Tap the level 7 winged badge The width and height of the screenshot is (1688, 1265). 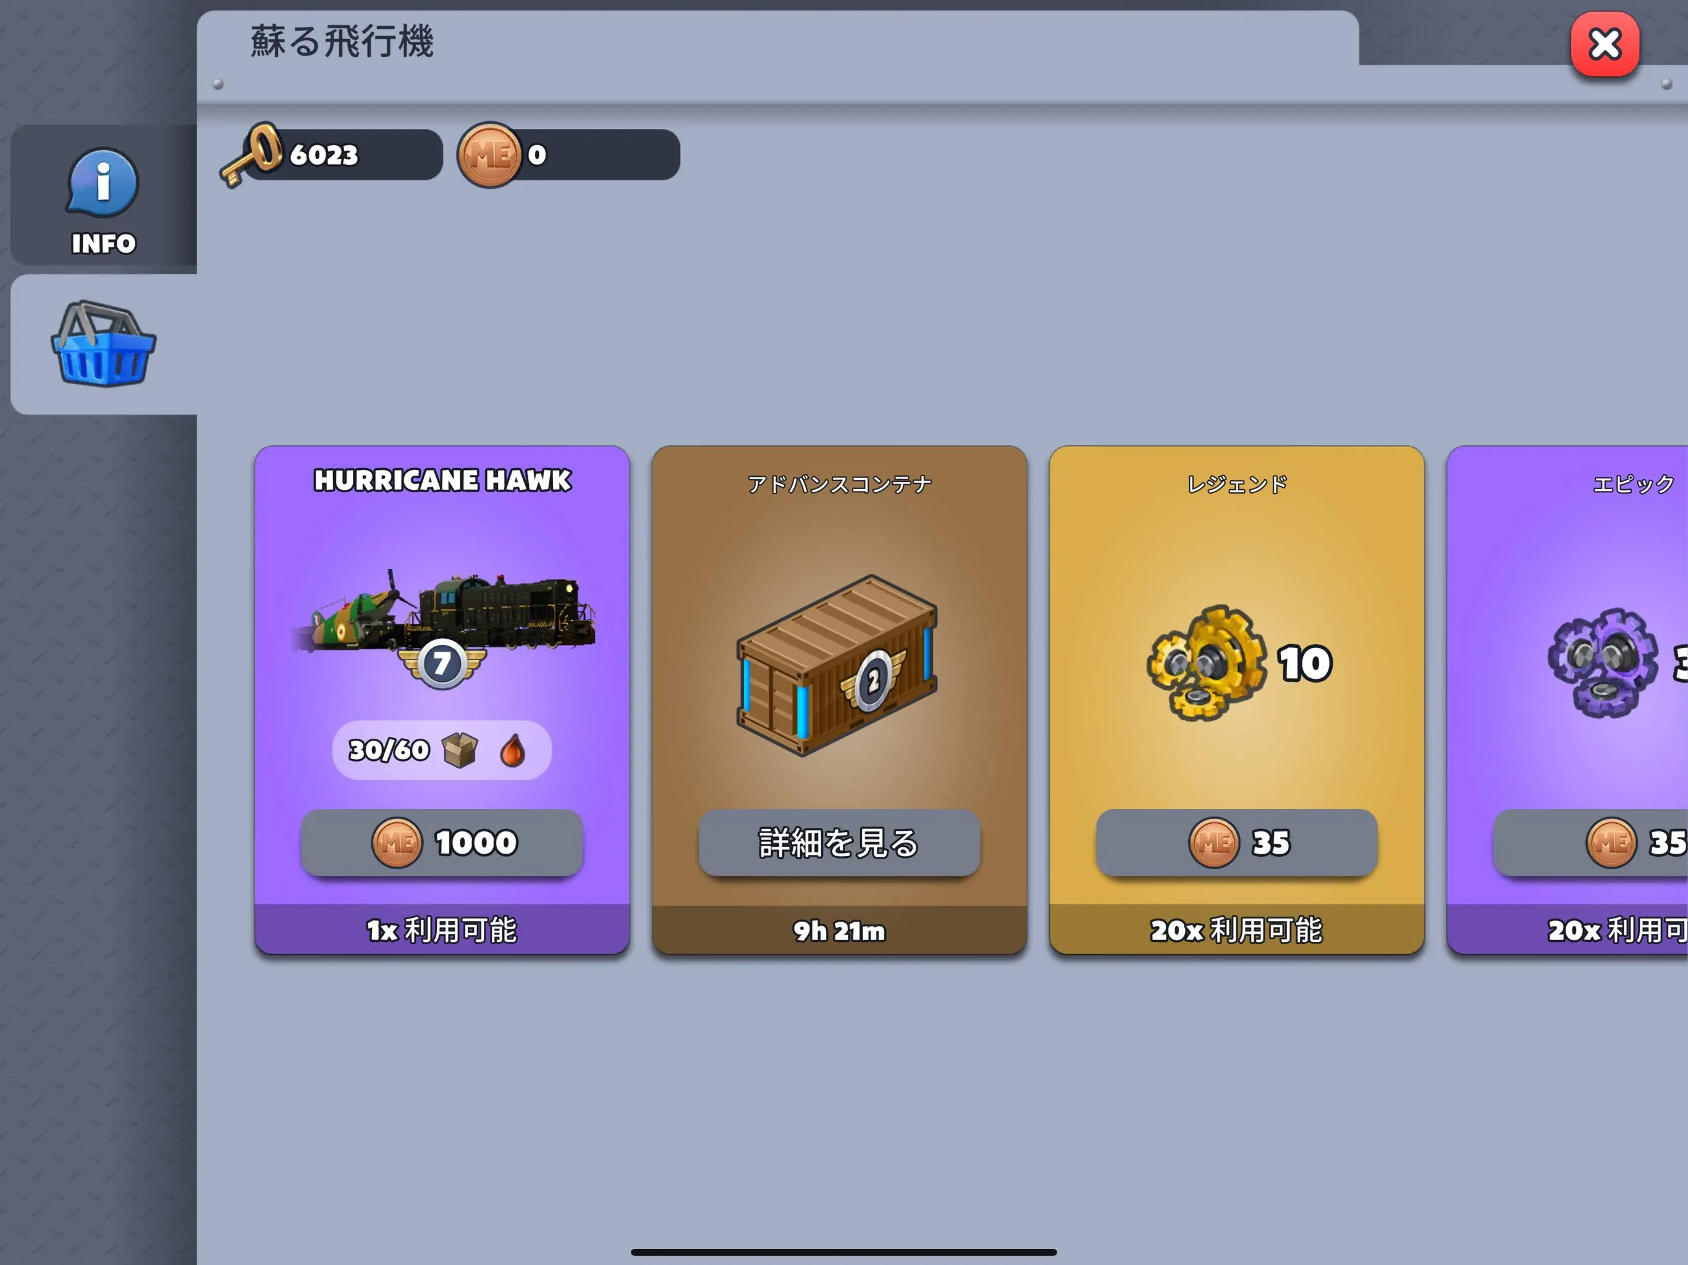(x=442, y=664)
